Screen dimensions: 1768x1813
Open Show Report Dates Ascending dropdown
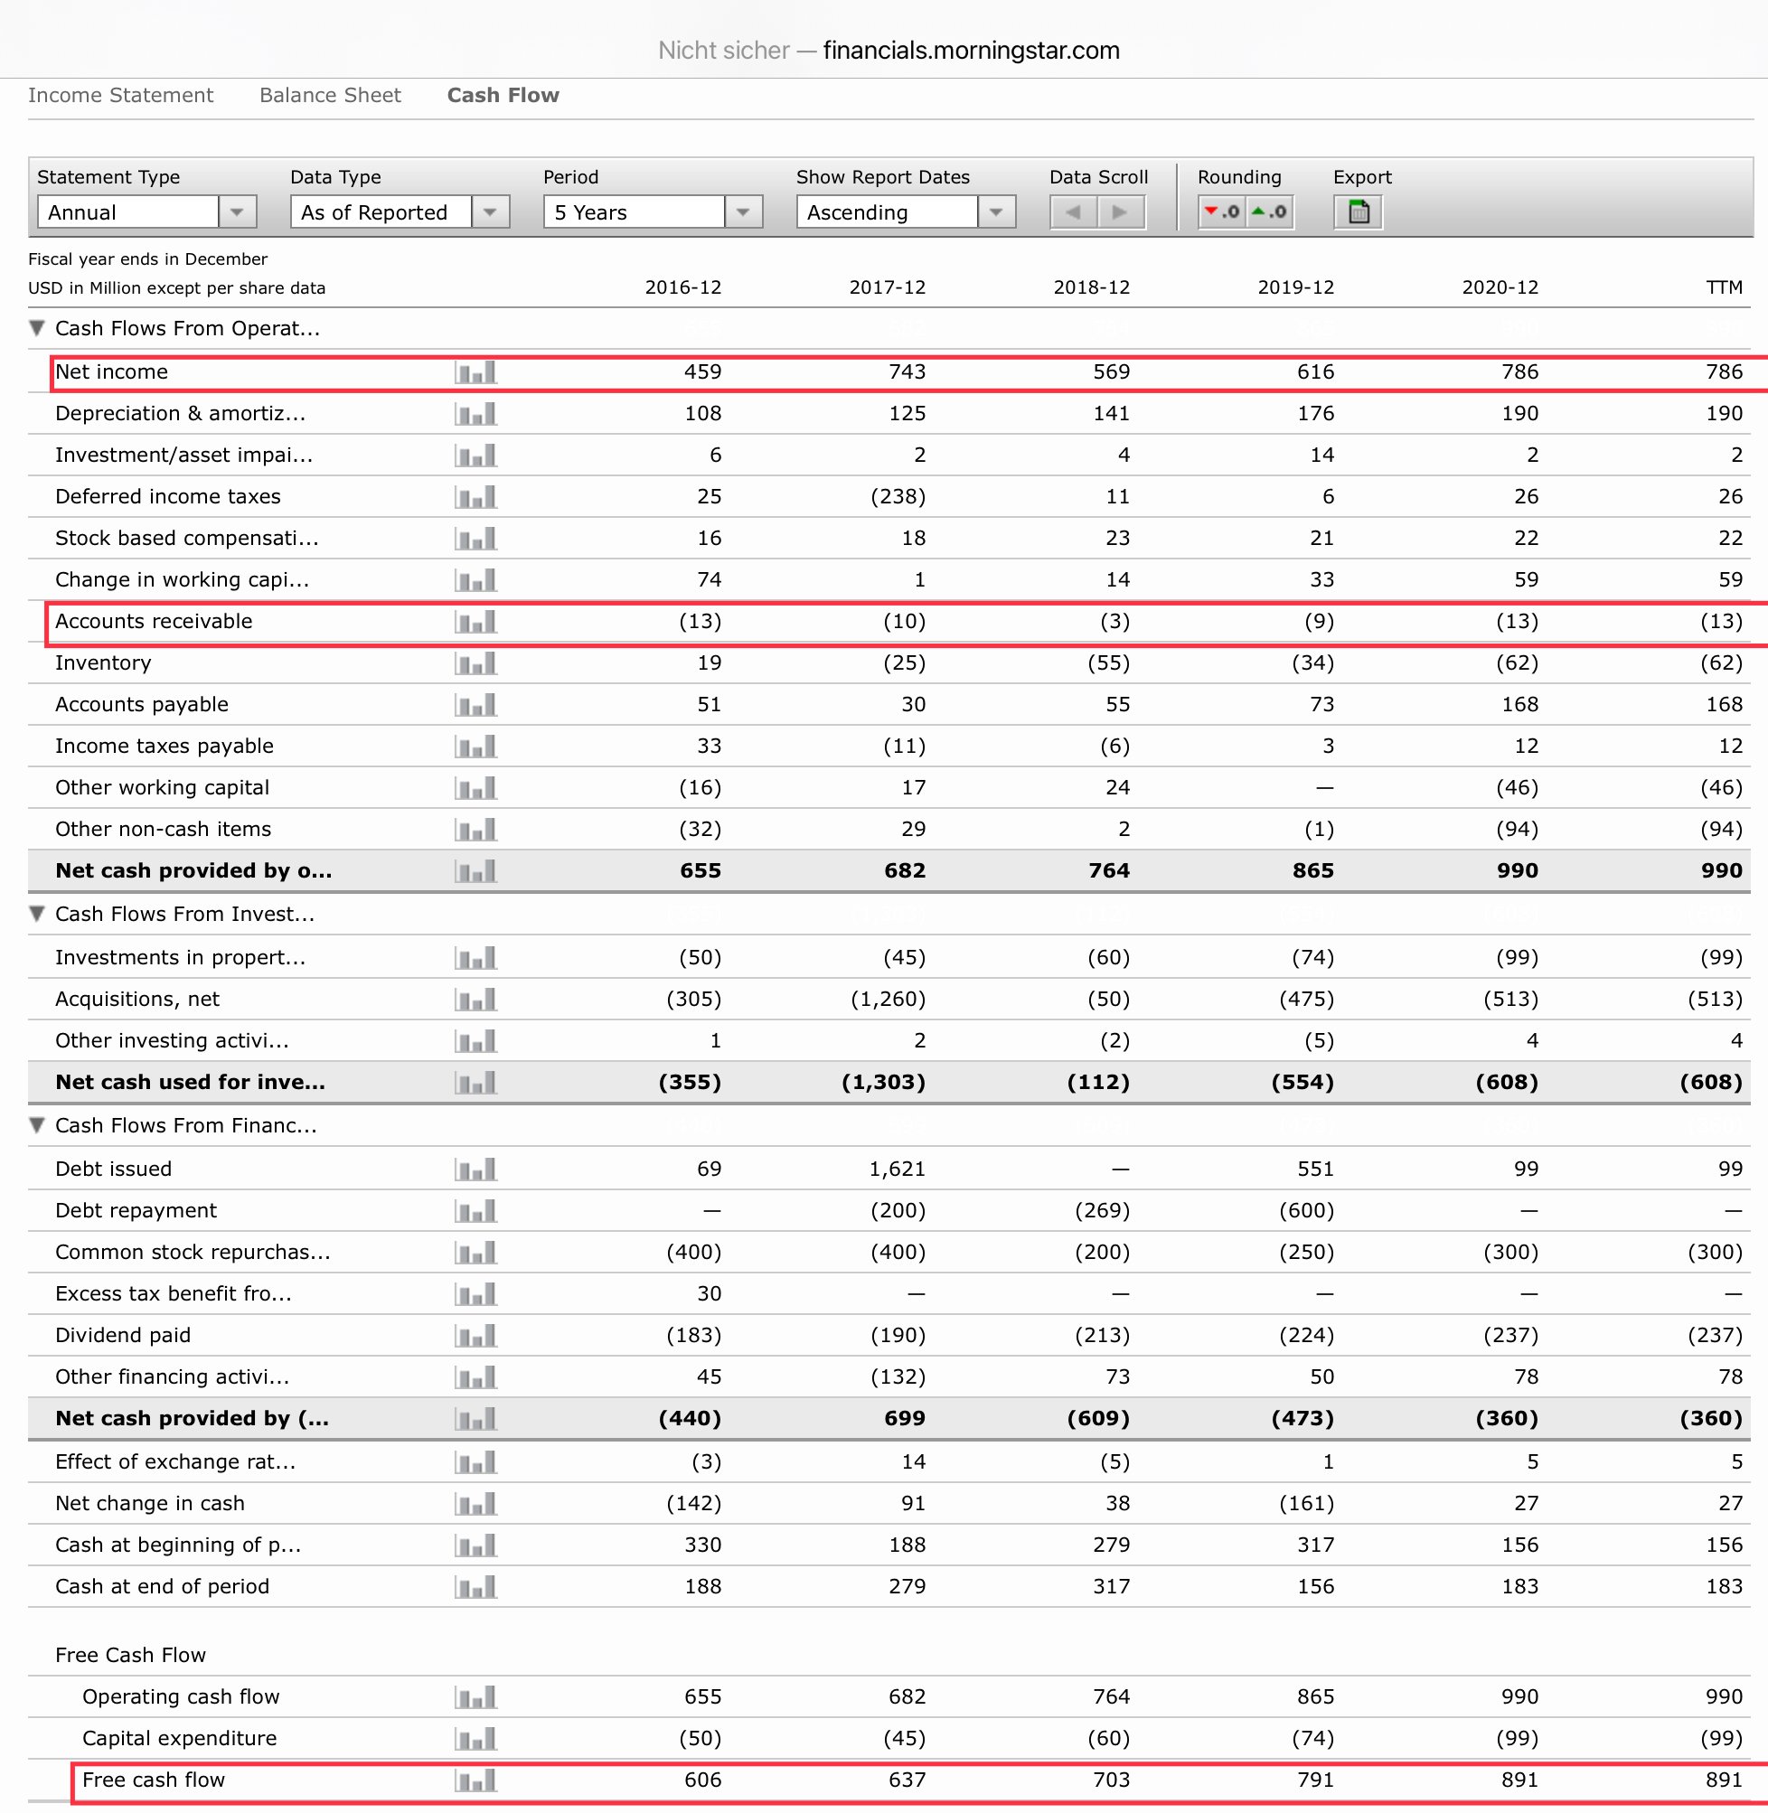(995, 211)
